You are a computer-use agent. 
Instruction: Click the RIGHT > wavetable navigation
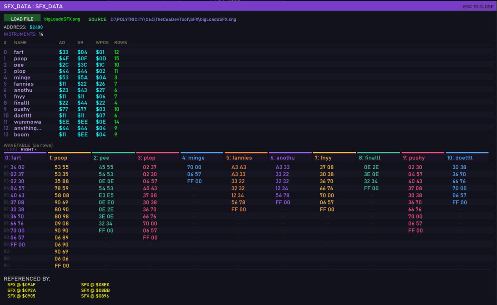[29, 150]
